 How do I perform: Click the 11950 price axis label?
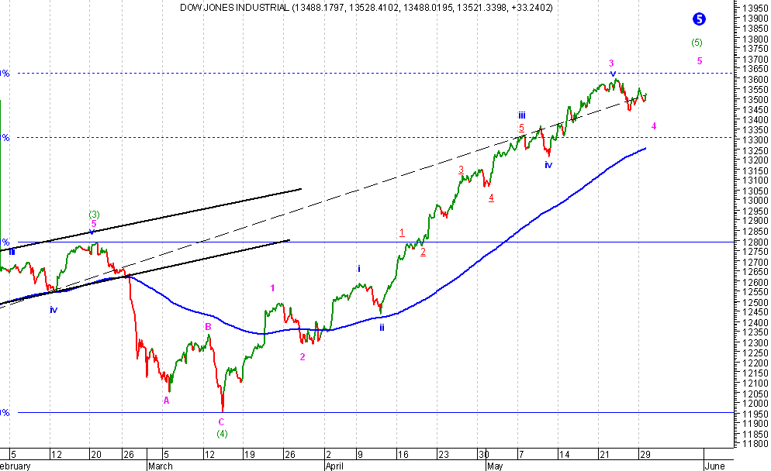click(x=755, y=414)
